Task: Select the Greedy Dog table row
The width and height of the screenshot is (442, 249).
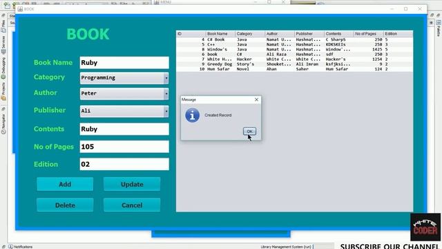Action: click(x=295, y=64)
